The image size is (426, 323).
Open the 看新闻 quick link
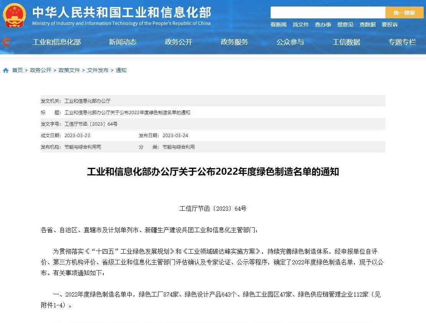coord(278,25)
